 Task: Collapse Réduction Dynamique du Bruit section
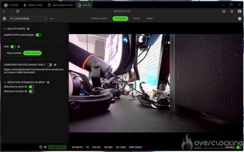[x=5, y=82]
